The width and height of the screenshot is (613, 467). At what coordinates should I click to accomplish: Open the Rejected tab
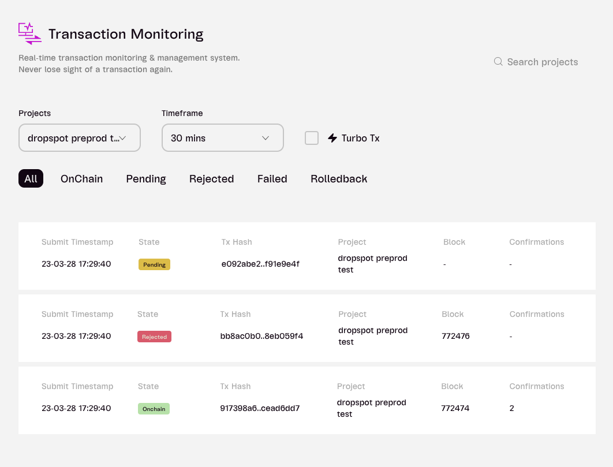tap(211, 179)
